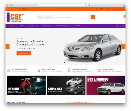Click the user icon next to Login
The width and height of the screenshot is (131, 111).
113,9
